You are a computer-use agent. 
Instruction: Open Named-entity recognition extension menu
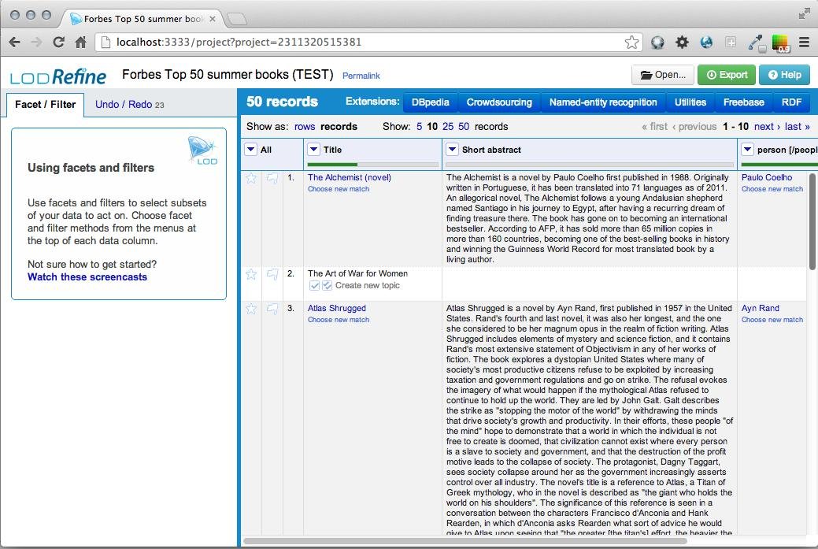coord(603,102)
